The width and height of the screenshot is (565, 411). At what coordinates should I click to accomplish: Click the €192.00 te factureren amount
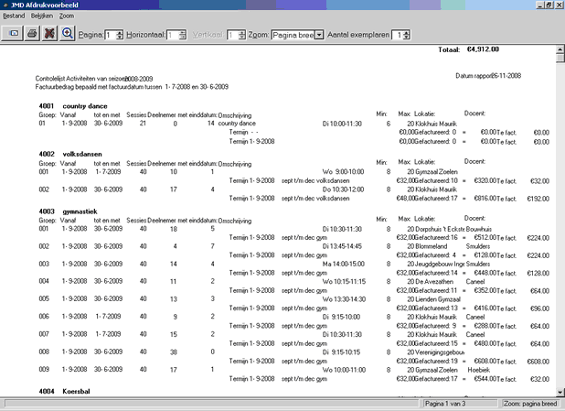[x=538, y=199]
